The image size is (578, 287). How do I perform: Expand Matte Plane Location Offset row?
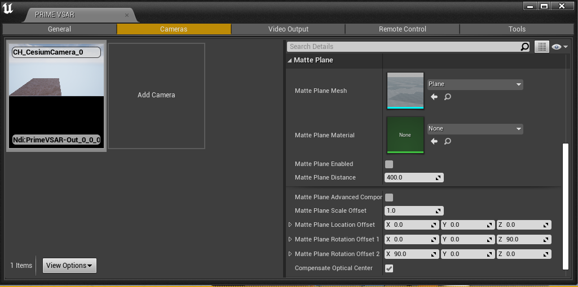(290, 225)
